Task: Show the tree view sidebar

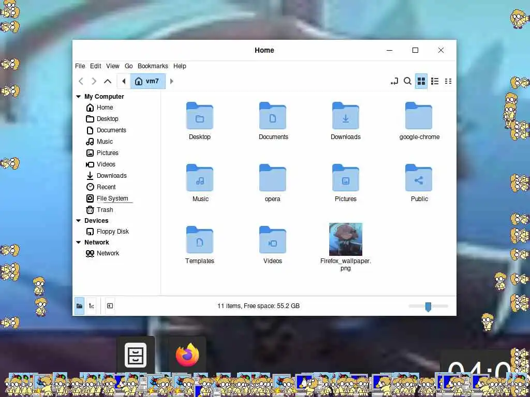Action: click(x=91, y=306)
